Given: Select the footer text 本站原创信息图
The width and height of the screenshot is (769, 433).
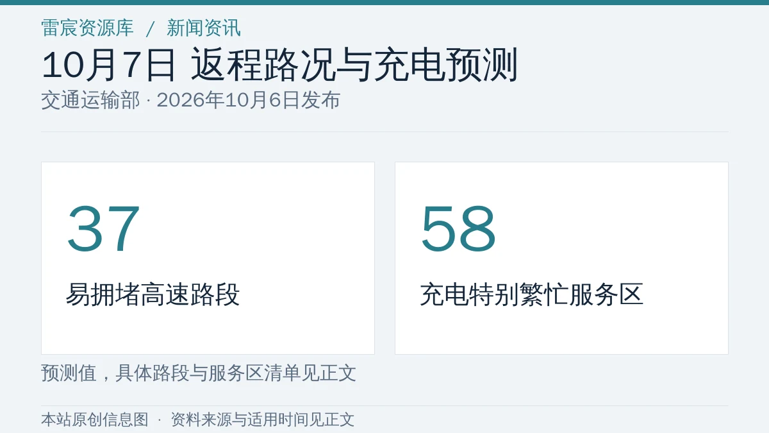Looking at the screenshot, I should click(x=95, y=420).
